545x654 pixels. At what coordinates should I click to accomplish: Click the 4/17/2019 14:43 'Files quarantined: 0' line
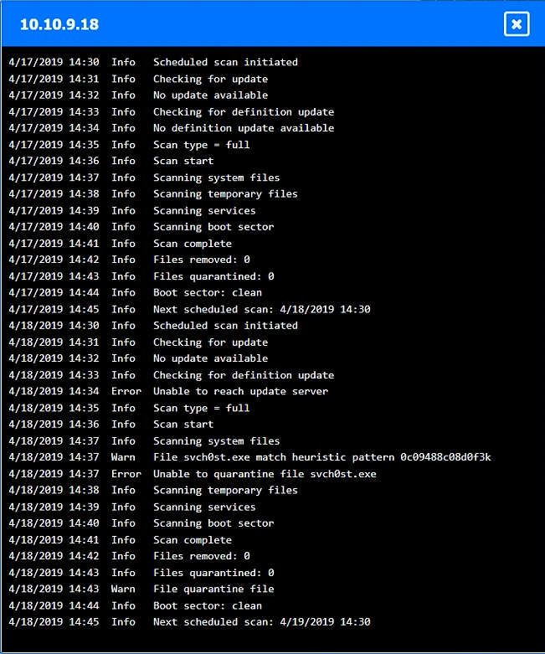click(x=213, y=276)
